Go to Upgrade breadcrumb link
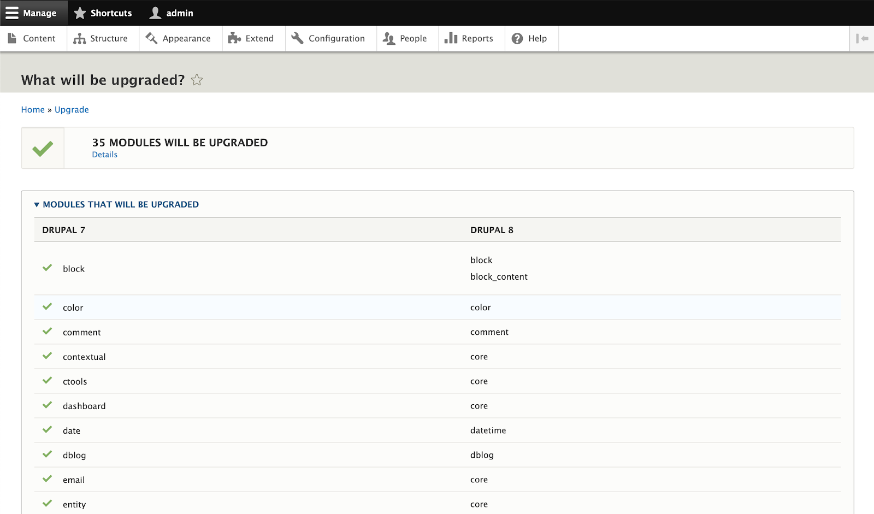The width and height of the screenshot is (874, 514). (x=72, y=110)
